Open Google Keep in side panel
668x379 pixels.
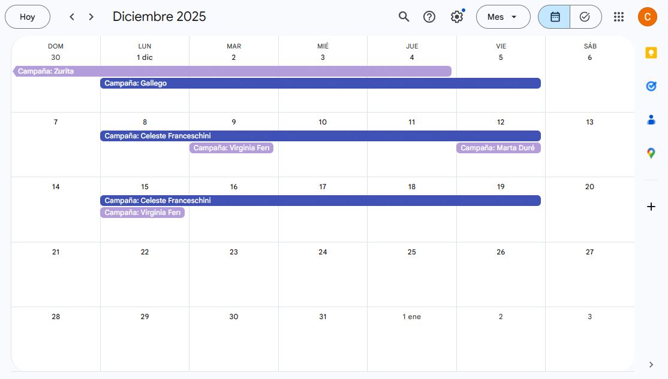[x=651, y=53]
